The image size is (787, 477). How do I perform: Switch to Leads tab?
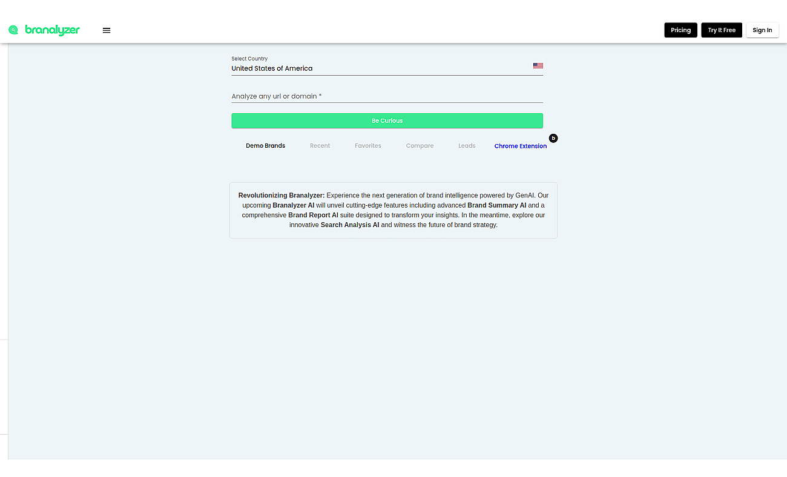(467, 146)
